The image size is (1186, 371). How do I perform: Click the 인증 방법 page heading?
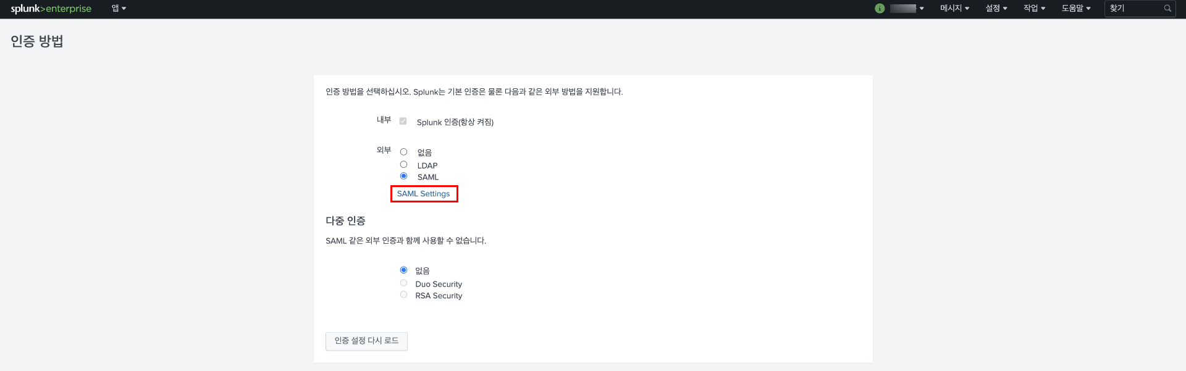pyautogui.click(x=37, y=41)
